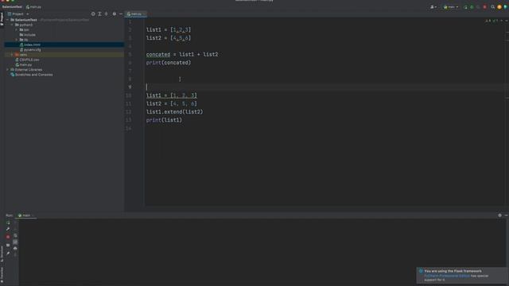509x286 pixels.
Task: Click on 'concated = list1 + list2' code line
Action: 182,55
